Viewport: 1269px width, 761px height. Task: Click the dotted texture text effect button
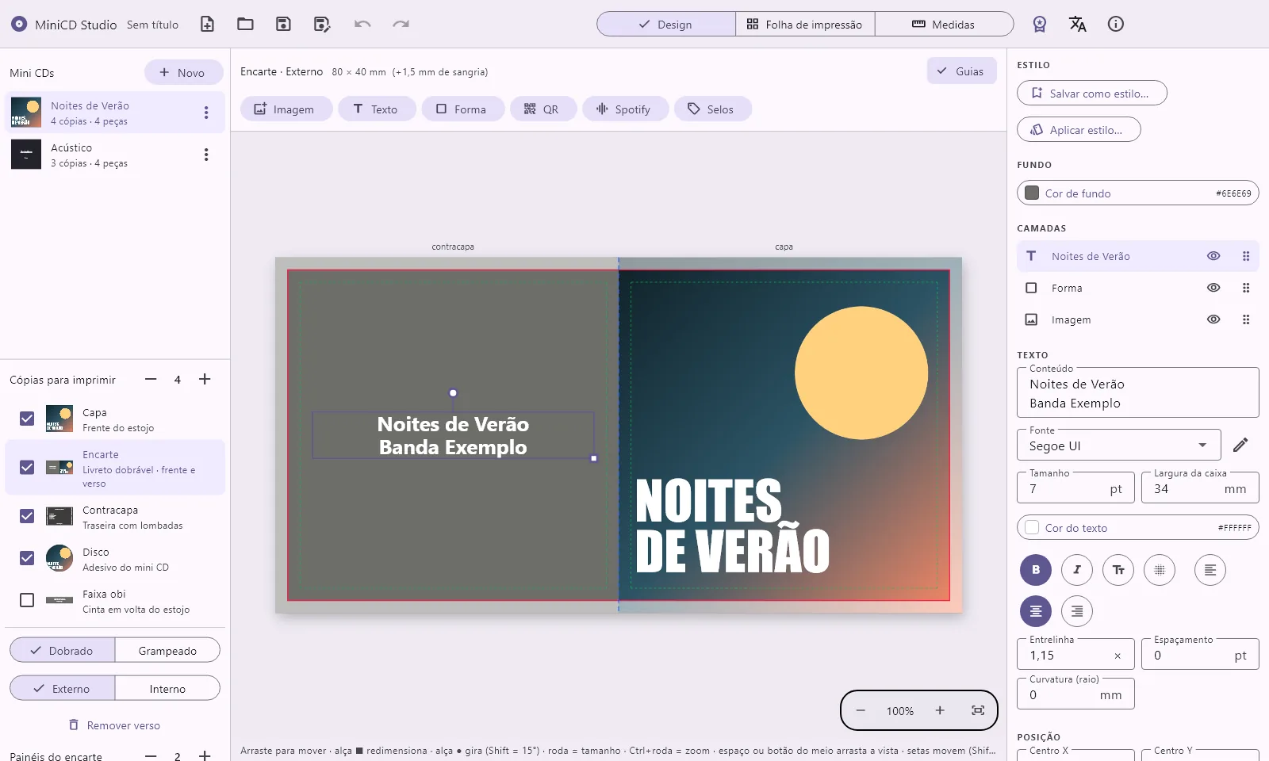pos(1160,569)
